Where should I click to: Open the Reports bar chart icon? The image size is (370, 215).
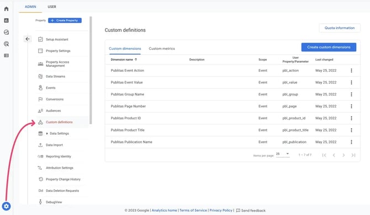(x=7, y=20)
